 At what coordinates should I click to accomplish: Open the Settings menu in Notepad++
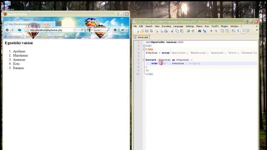point(190,26)
